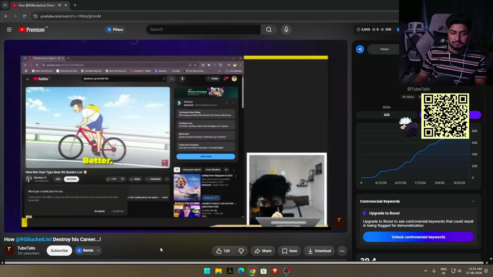Open Google Chrome from the taskbar

click(252, 271)
